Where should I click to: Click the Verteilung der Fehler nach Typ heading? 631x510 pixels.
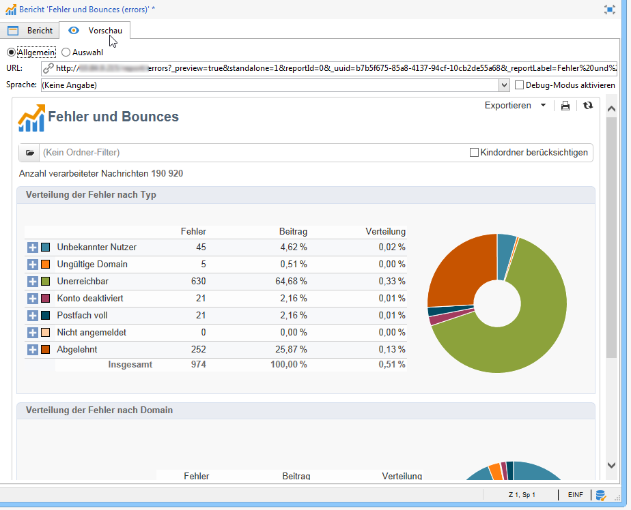(91, 195)
